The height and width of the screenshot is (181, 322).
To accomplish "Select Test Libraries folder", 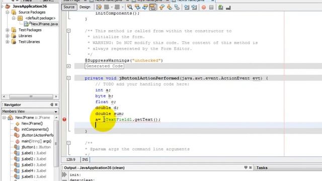I will [x=29, y=42].
